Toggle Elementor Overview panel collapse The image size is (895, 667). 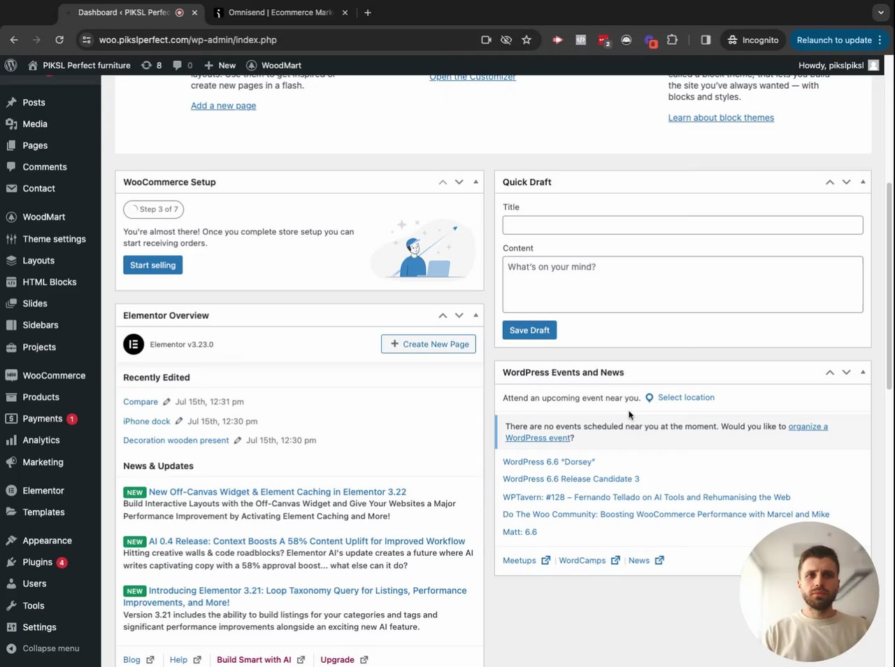coord(476,315)
